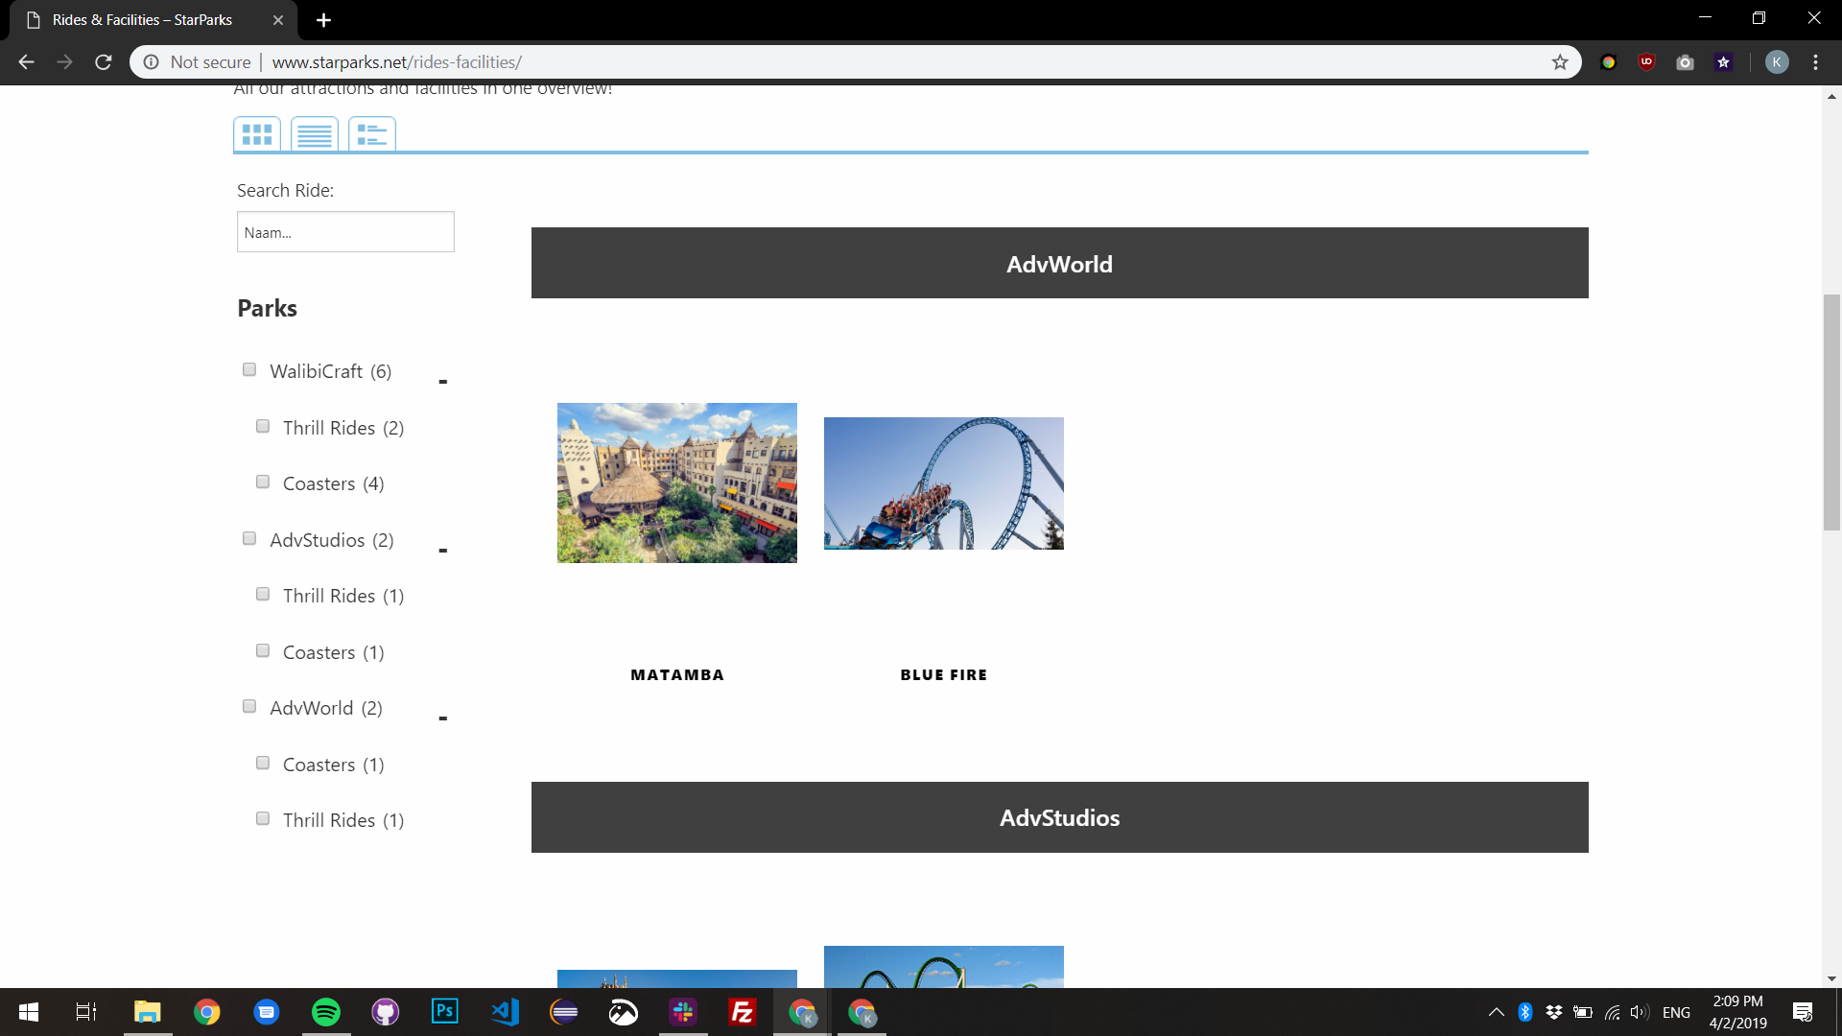Click the page vertical scrollbar thumb
Viewport: 1842px width, 1036px height.
(x=1832, y=412)
